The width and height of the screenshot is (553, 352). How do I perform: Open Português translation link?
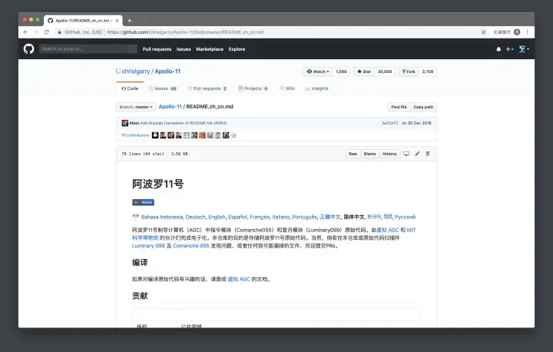(304, 217)
